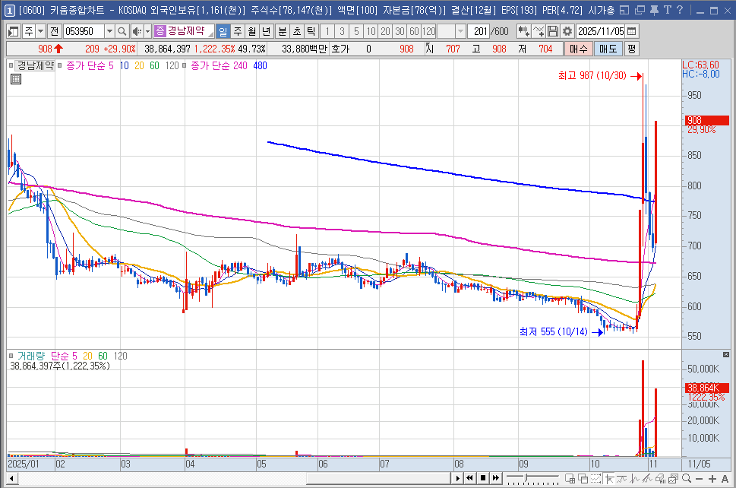The image size is (736, 488).
Task: Click the stop playback button
Action: point(482,479)
